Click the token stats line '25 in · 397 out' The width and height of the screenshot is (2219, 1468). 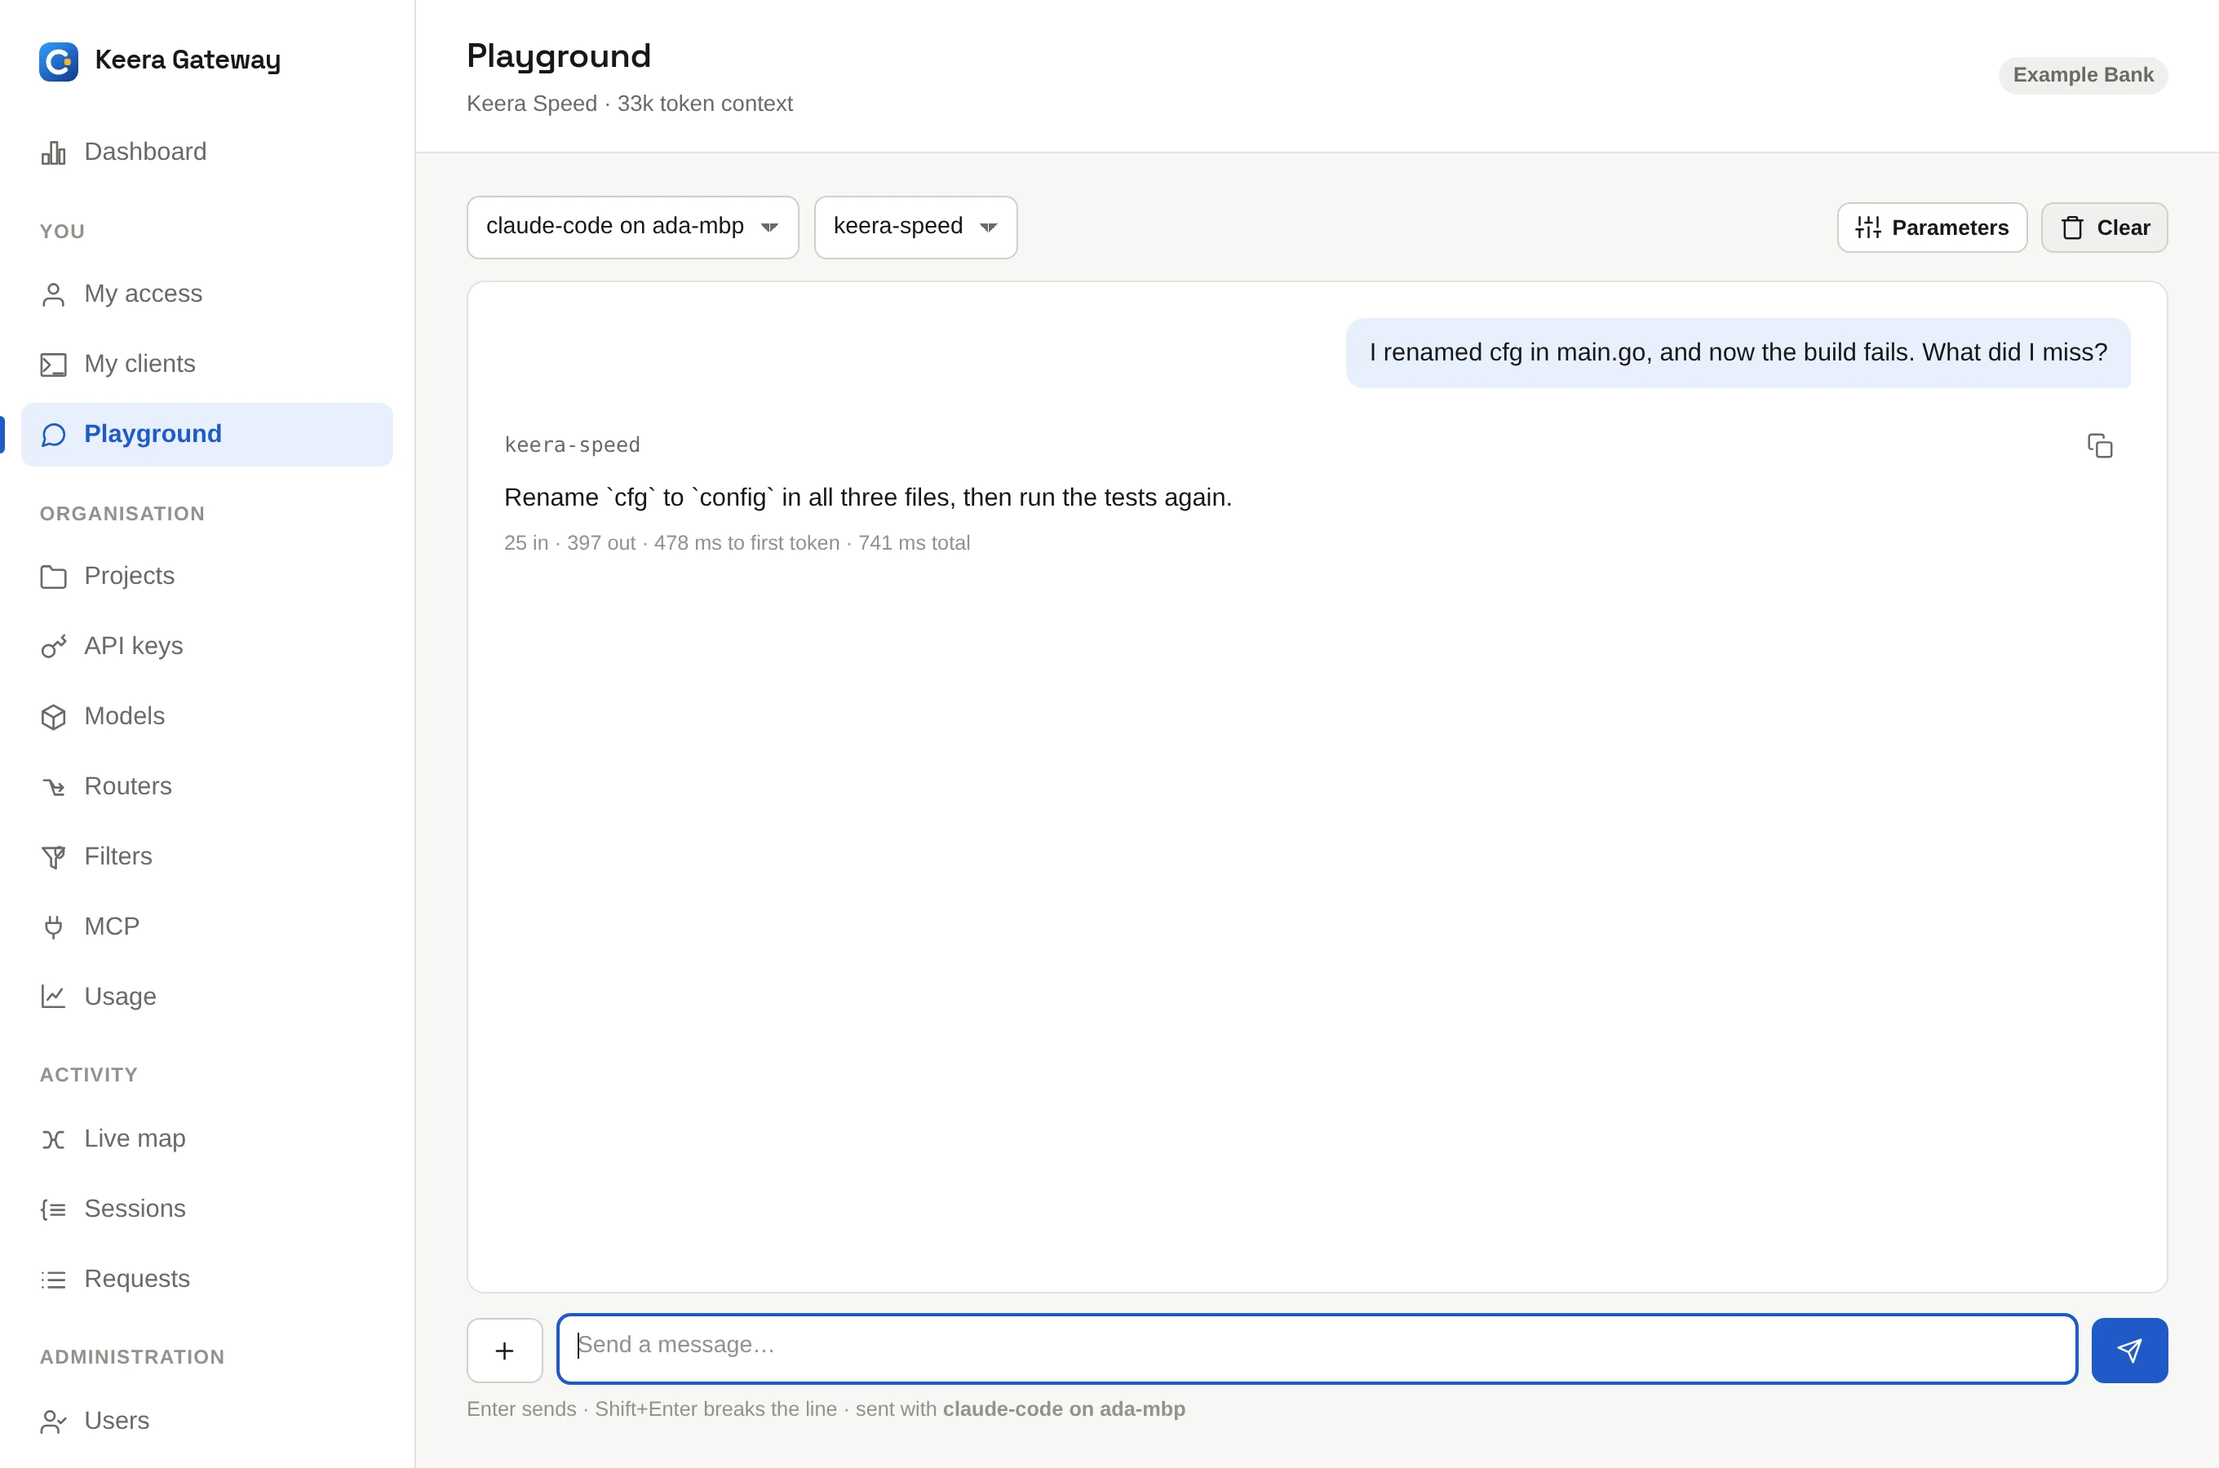pos(737,543)
